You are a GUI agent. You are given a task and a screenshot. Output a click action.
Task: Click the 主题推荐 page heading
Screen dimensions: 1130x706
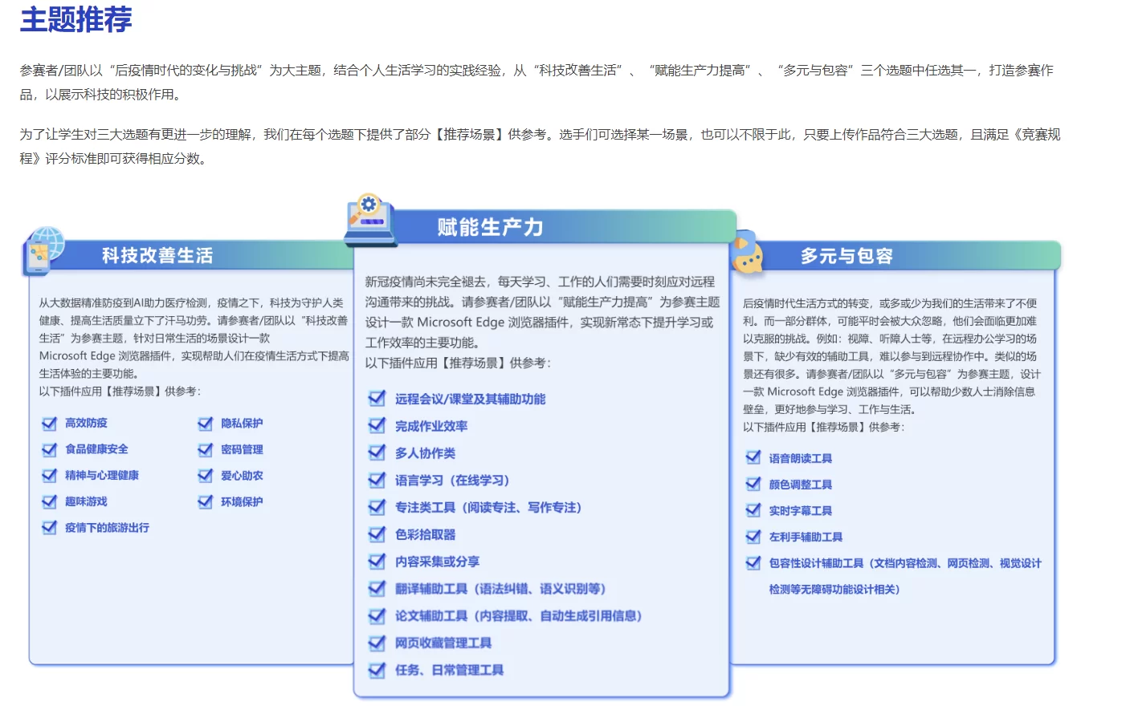click(77, 22)
